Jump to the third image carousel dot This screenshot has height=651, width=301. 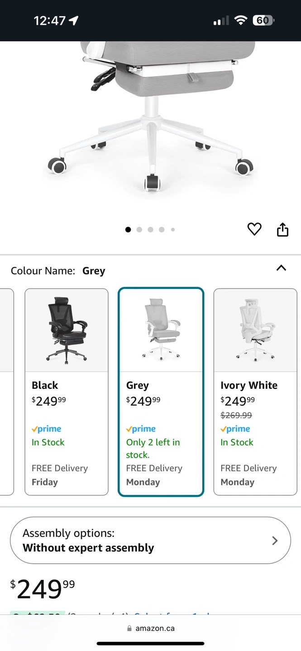click(x=150, y=230)
